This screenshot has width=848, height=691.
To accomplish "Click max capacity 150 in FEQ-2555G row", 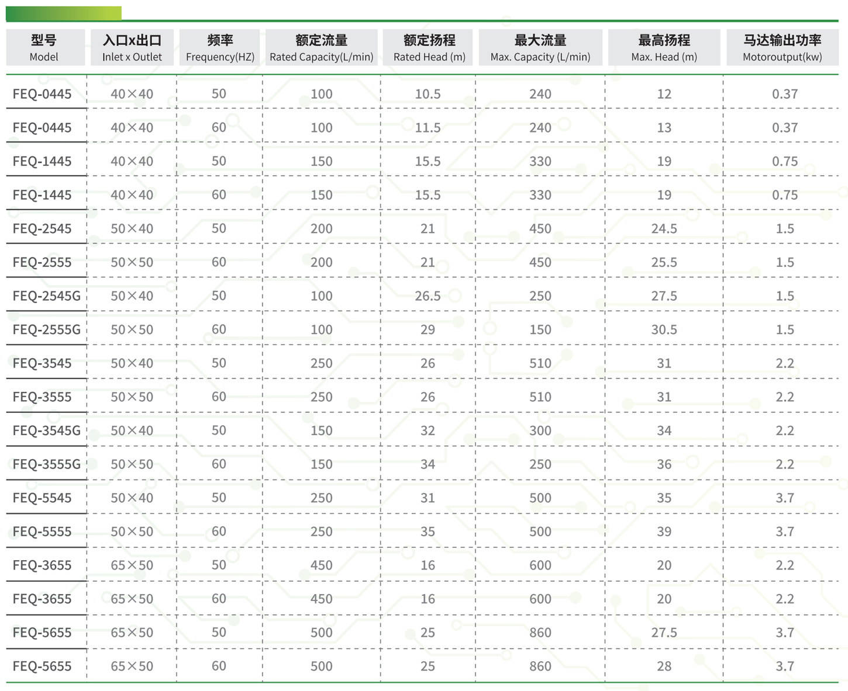I will 540,329.
